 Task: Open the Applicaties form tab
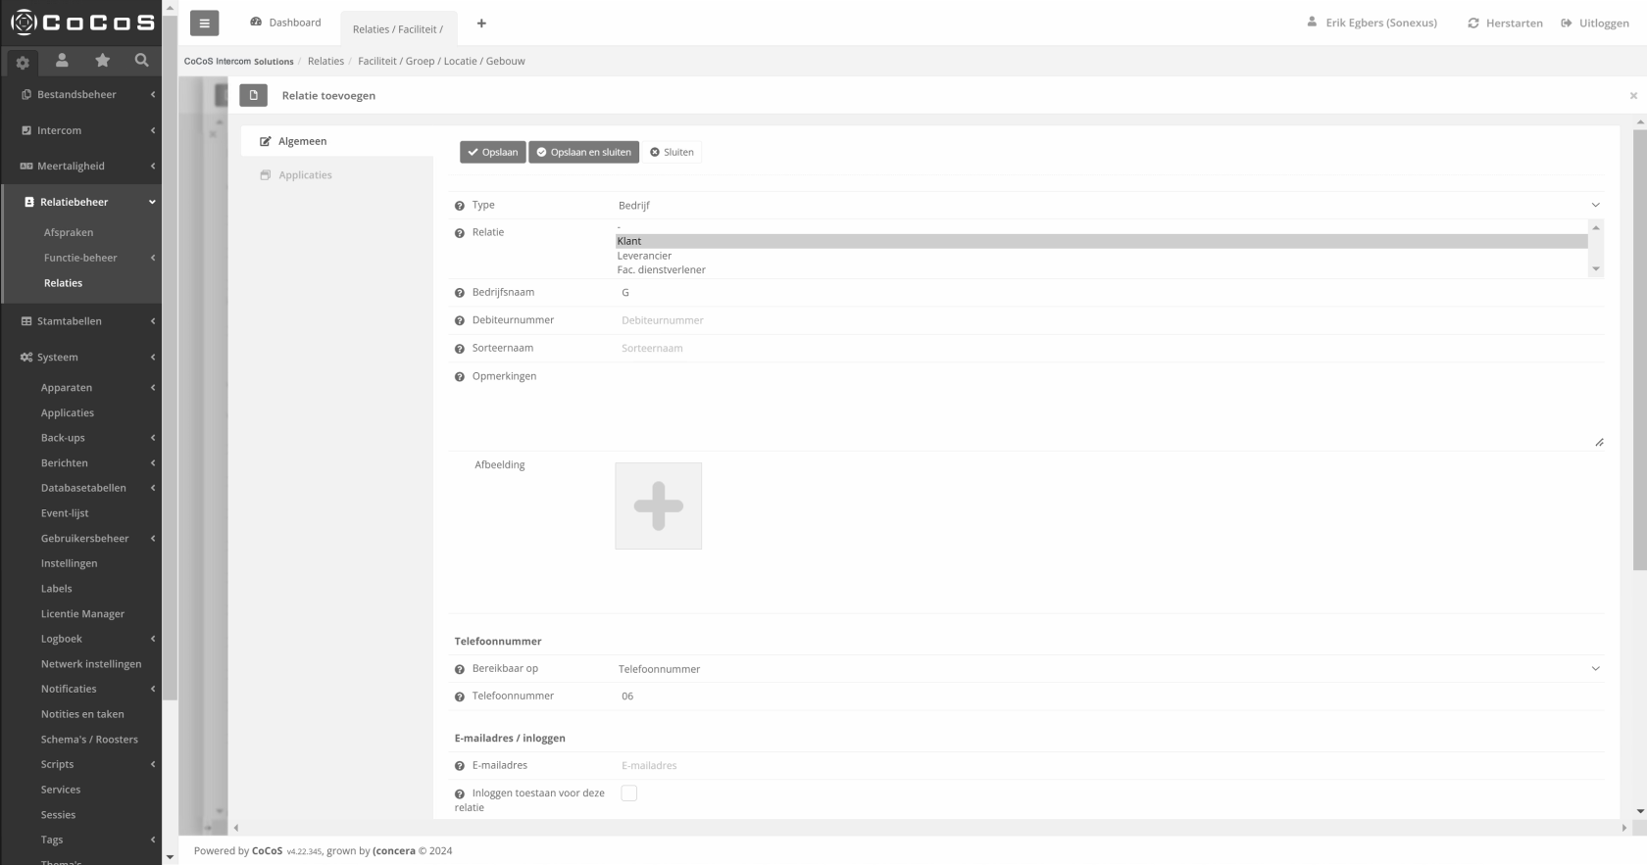click(305, 175)
